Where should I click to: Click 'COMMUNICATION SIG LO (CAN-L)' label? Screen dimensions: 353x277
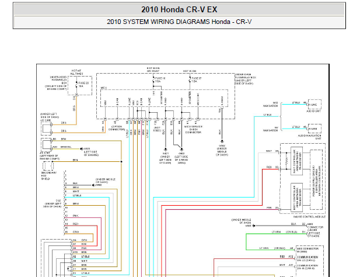[x=307, y=258]
